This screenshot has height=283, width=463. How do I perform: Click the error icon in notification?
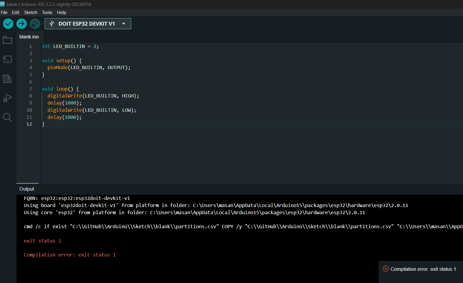(385, 269)
